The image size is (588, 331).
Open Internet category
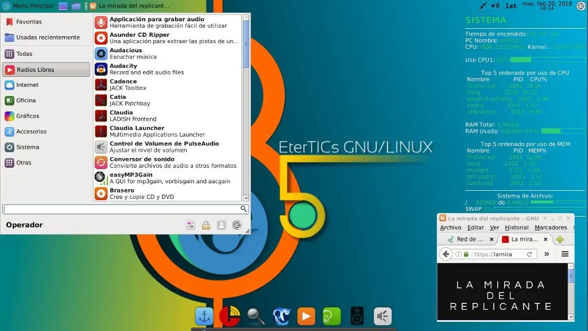[x=47, y=85]
